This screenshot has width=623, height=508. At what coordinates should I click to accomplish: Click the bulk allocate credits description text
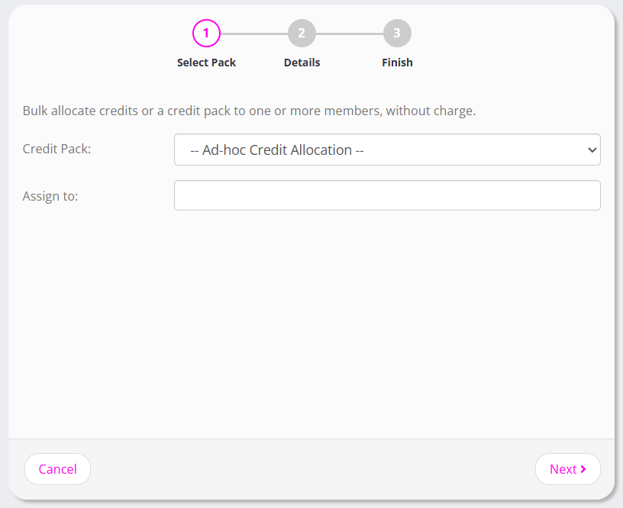[x=249, y=111]
